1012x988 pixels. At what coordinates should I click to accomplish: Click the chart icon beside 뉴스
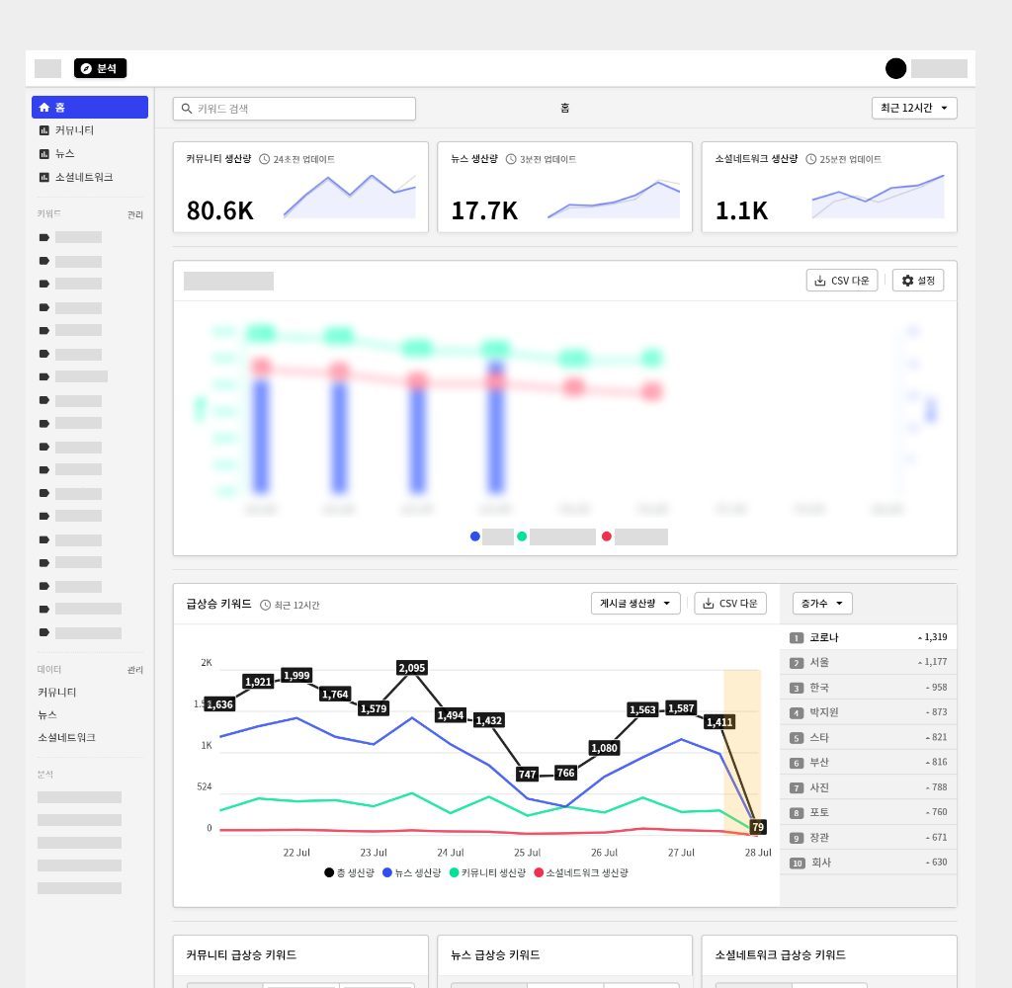pos(43,154)
